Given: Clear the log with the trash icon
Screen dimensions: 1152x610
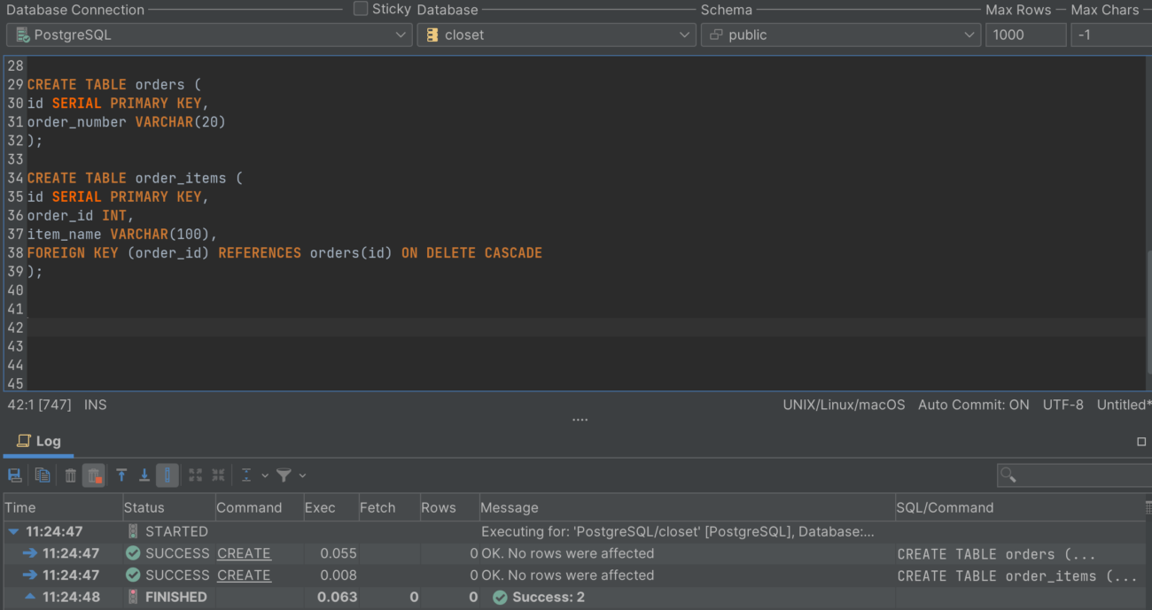Looking at the screenshot, I should coord(71,475).
